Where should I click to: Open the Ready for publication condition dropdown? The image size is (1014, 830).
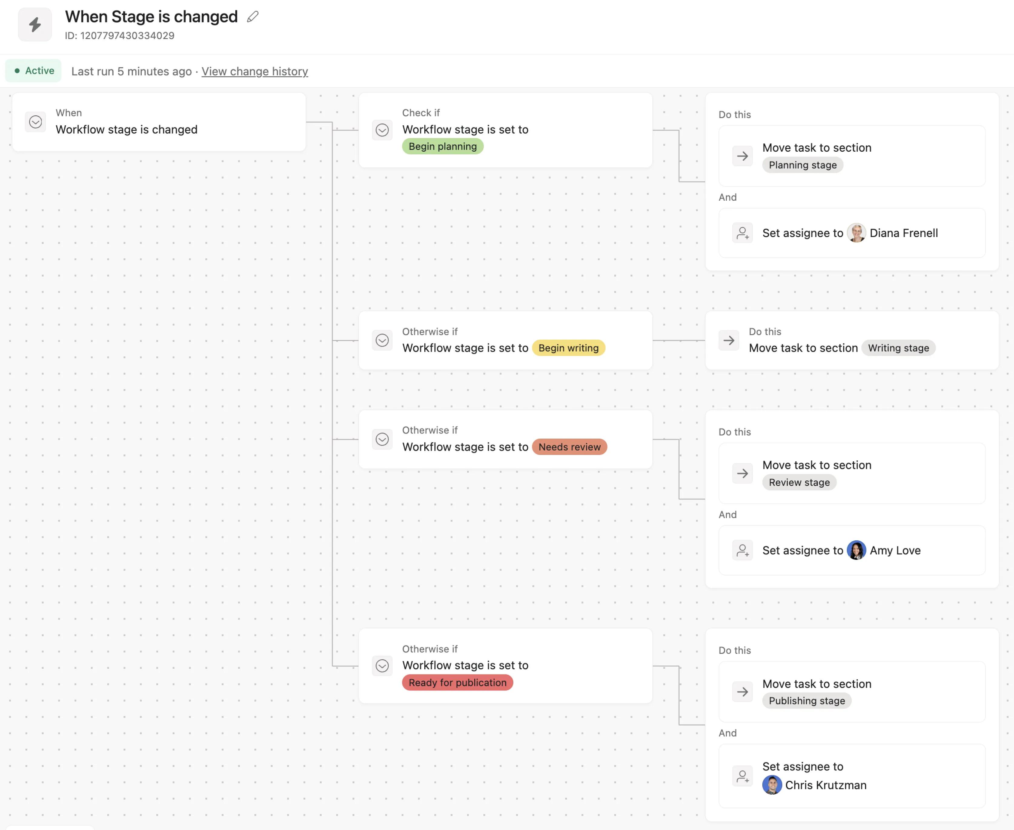coord(382,666)
